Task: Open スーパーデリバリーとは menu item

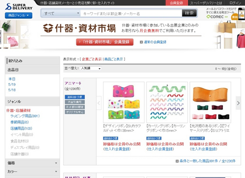Action: click(x=206, y=3)
